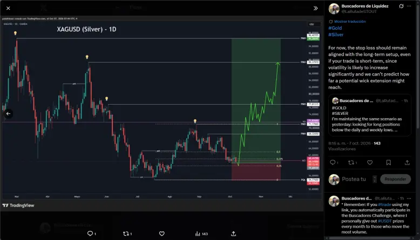The width and height of the screenshot is (420, 240).
Task: Open view analytics showing 143 below the chart
Action: (x=201, y=234)
